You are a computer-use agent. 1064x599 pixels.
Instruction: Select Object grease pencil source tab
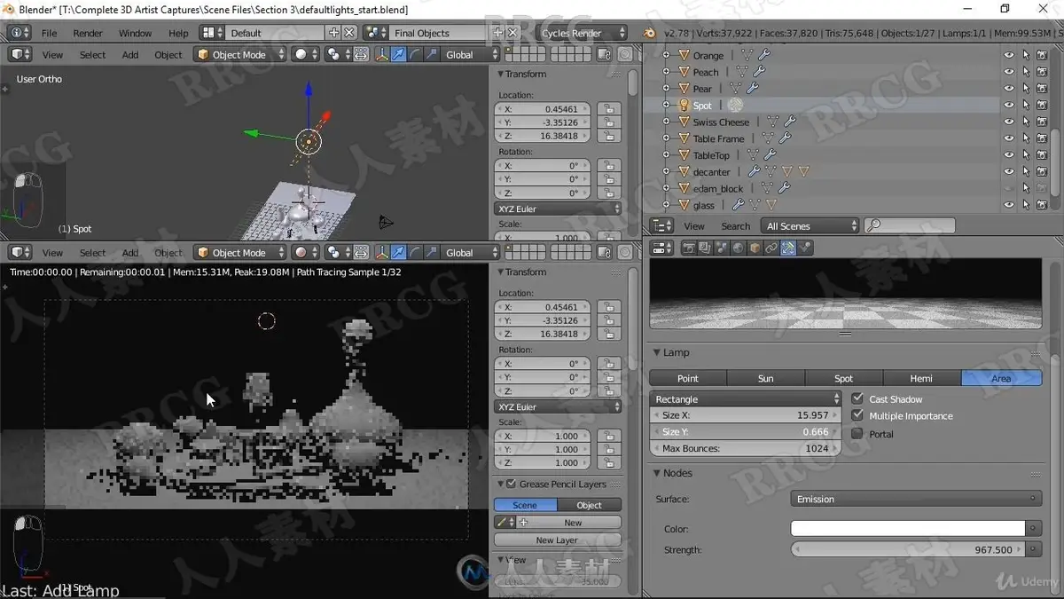590,505
